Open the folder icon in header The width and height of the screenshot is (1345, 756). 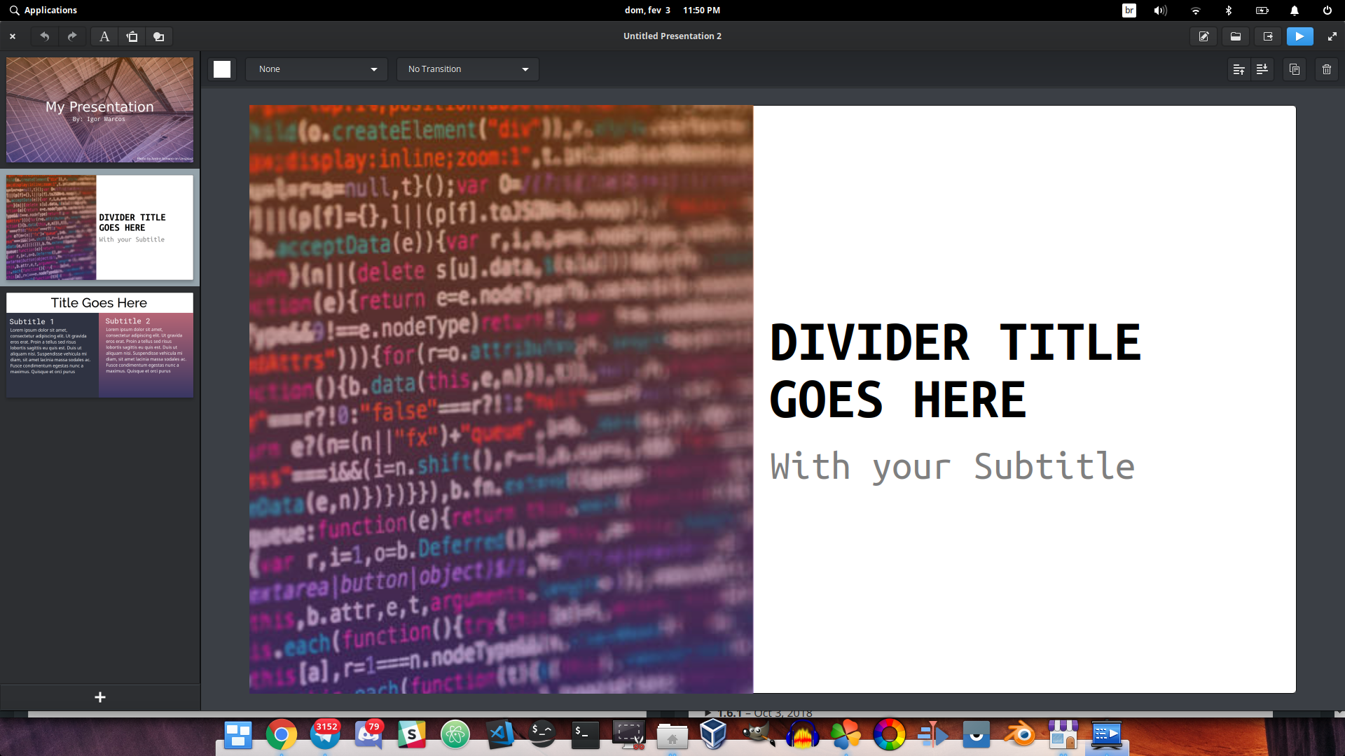1236,36
